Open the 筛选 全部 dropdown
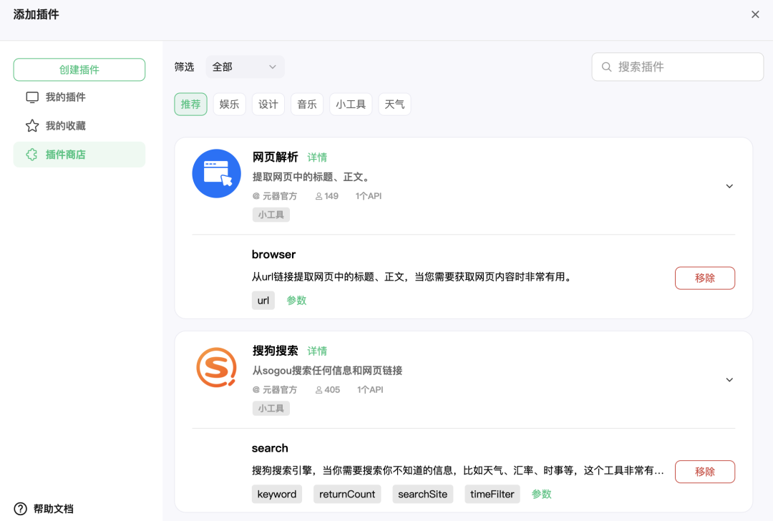 (245, 67)
